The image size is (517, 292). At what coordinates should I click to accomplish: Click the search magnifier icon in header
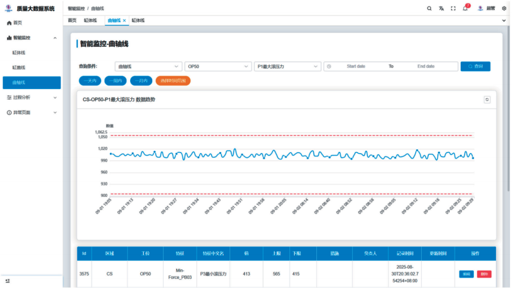point(429,8)
